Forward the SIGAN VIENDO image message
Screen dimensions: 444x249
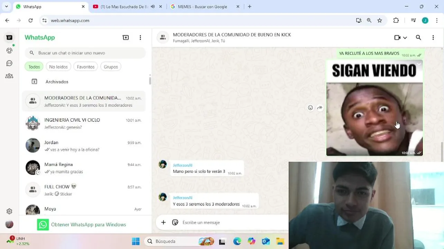coord(320,108)
